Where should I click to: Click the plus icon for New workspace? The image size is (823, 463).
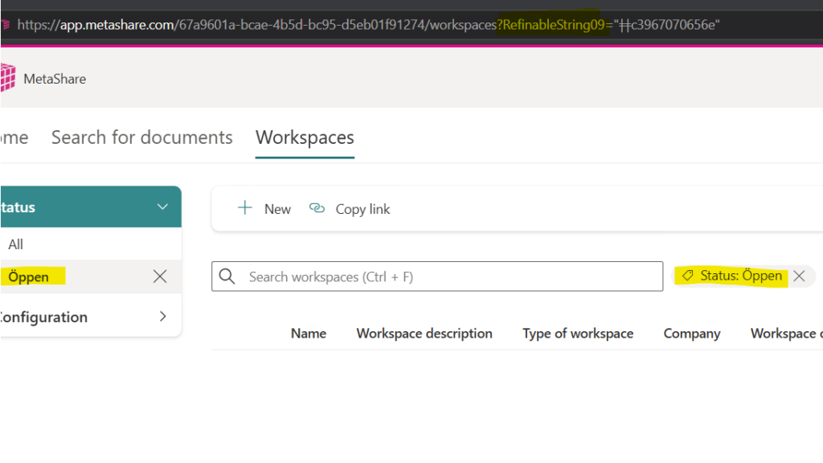(244, 208)
